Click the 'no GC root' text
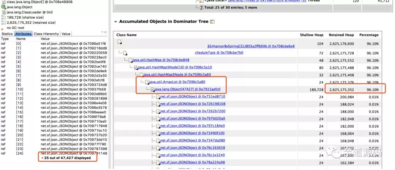The height and width of the screenshot is (170, 395). (16, 28)
